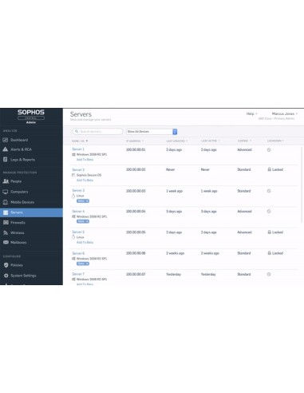Click Linux penguin icon under Server 5
The height and width of the screenshot is (393, 304).
point(73,237)
